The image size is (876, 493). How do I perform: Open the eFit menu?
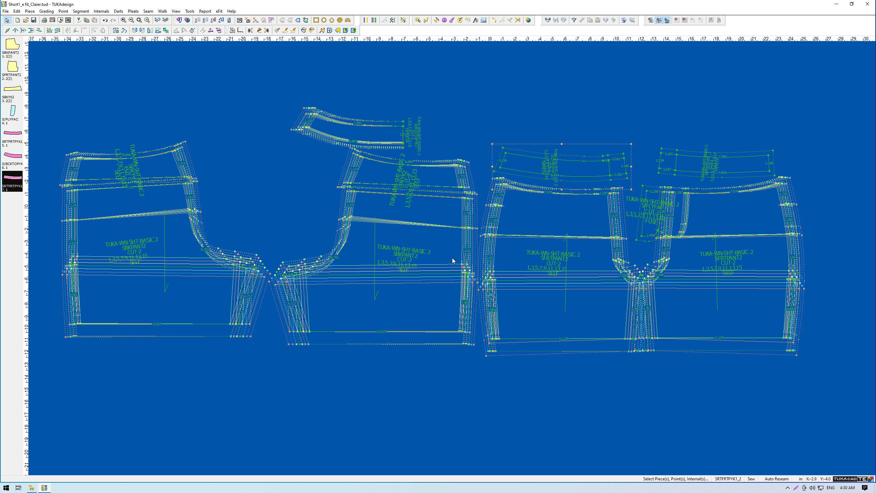coord(219,11)
